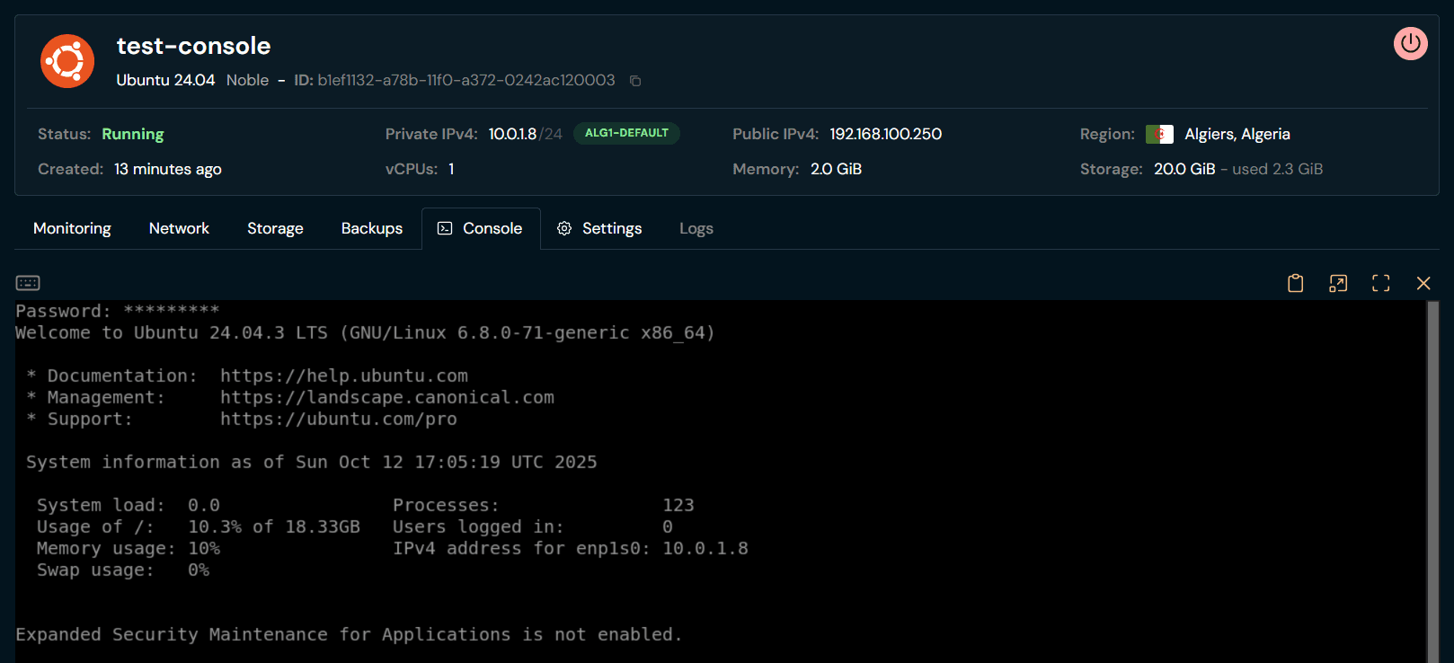Click the Algeria flag icon
The width and height of the screenshot is (1454, 663).
[x=1159, y=135]
